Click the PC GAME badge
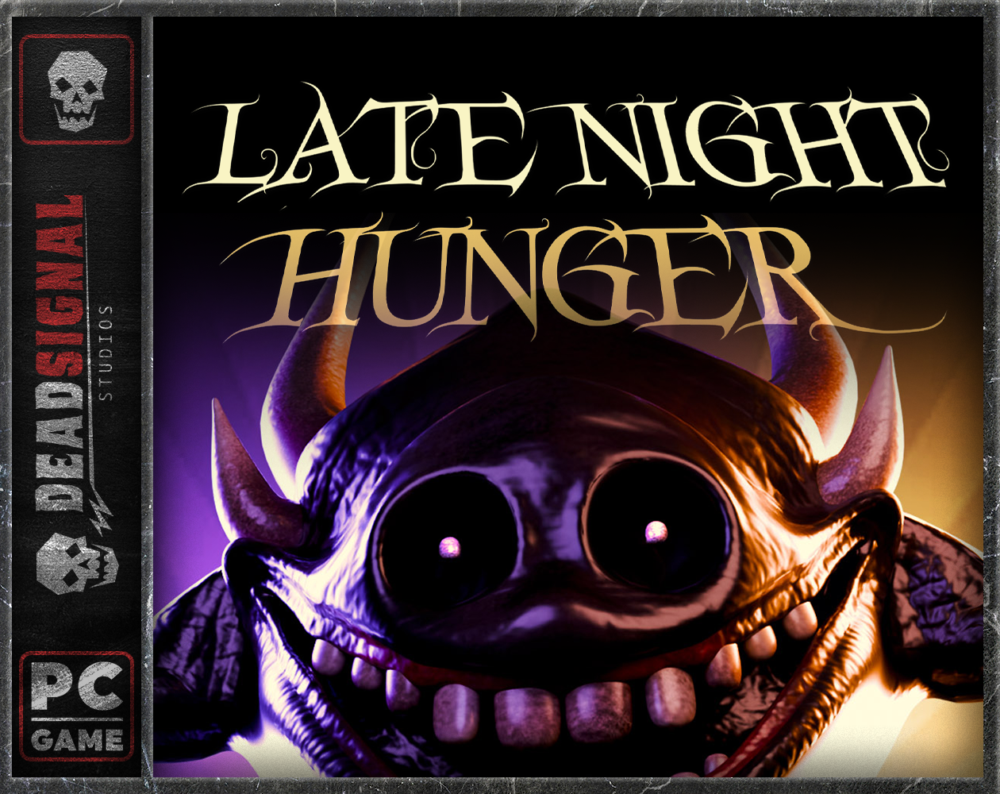1000x794 pixels. (76, 707)
